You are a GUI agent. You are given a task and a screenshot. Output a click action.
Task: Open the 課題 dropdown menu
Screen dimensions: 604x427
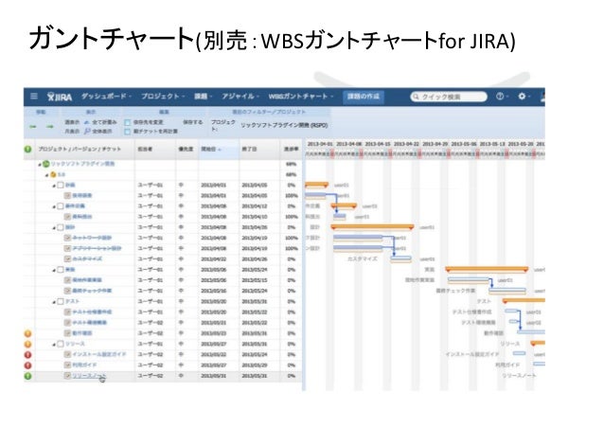tap(203, 96)
